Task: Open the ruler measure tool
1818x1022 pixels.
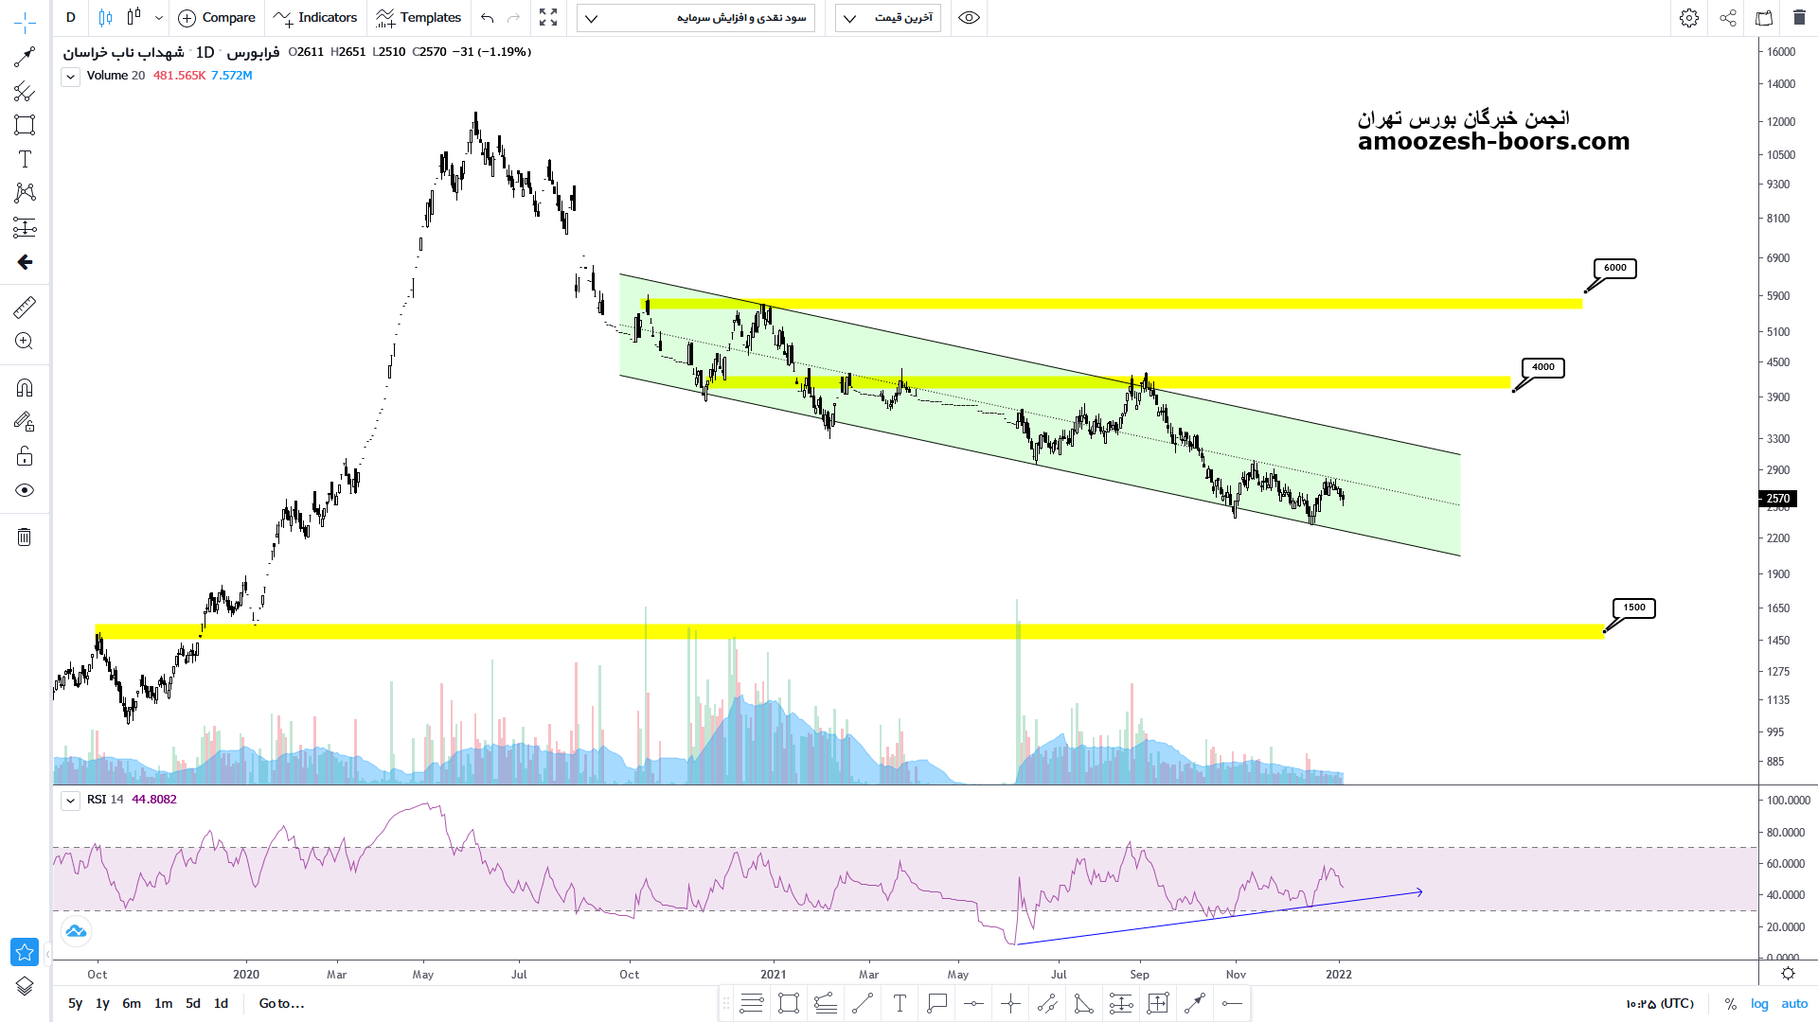Action: pyautogui.click(x=25, y=307)
